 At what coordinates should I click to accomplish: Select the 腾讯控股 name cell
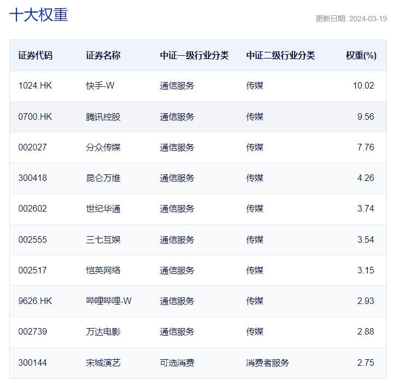point(103,116)
